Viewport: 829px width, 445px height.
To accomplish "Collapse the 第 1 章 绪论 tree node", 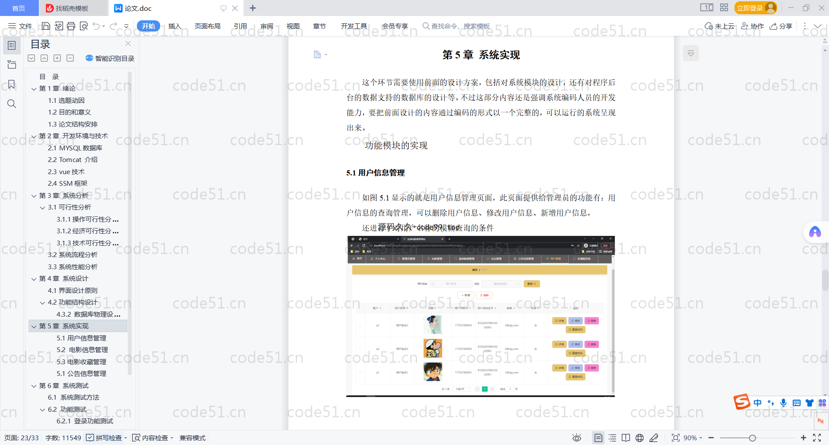I will pyautogui.click(x=34, y=89).
